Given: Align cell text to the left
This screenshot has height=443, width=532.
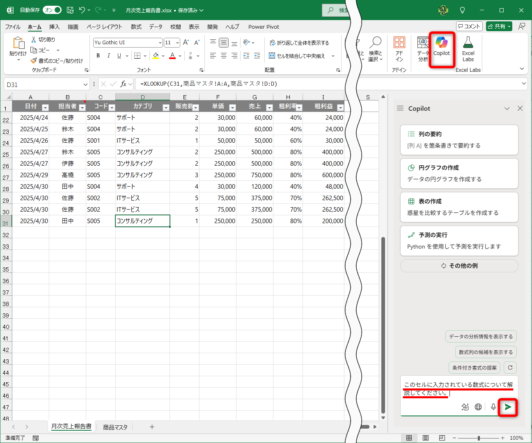Looking at the screenshot, I should click(x=213, y=56).
